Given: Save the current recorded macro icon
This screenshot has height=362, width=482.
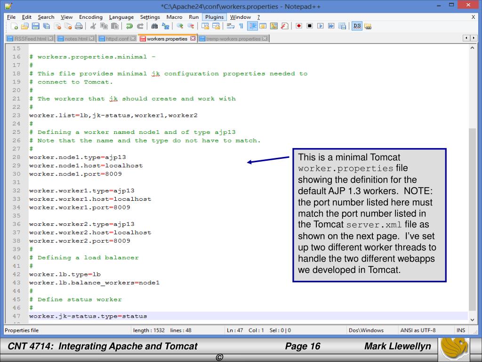Looking at the screenshot, I should coord(342,26).
